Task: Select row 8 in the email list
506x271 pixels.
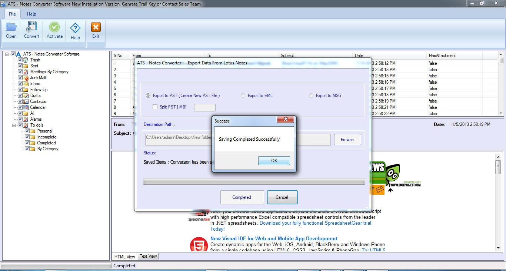Action: 304,107
